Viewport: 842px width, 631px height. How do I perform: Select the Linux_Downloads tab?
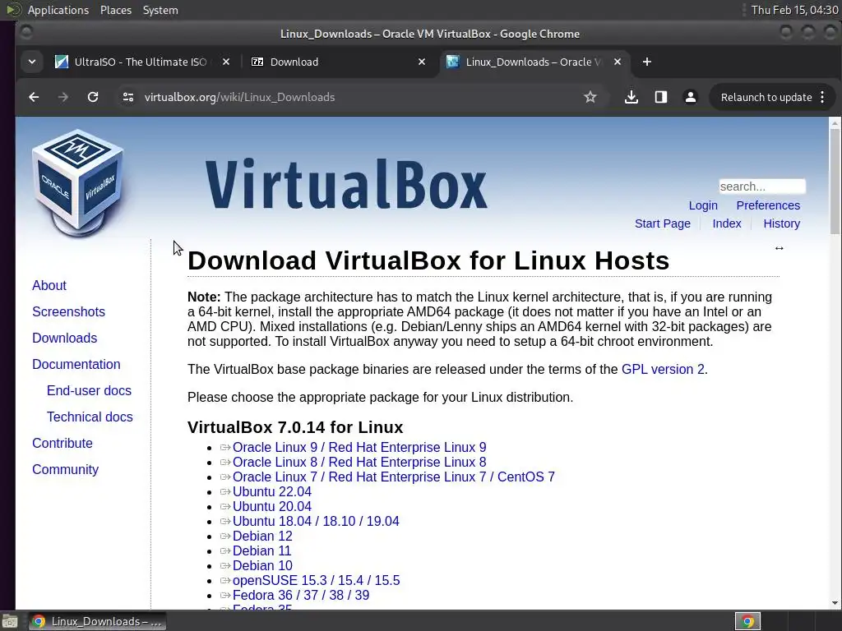point(533,62)
